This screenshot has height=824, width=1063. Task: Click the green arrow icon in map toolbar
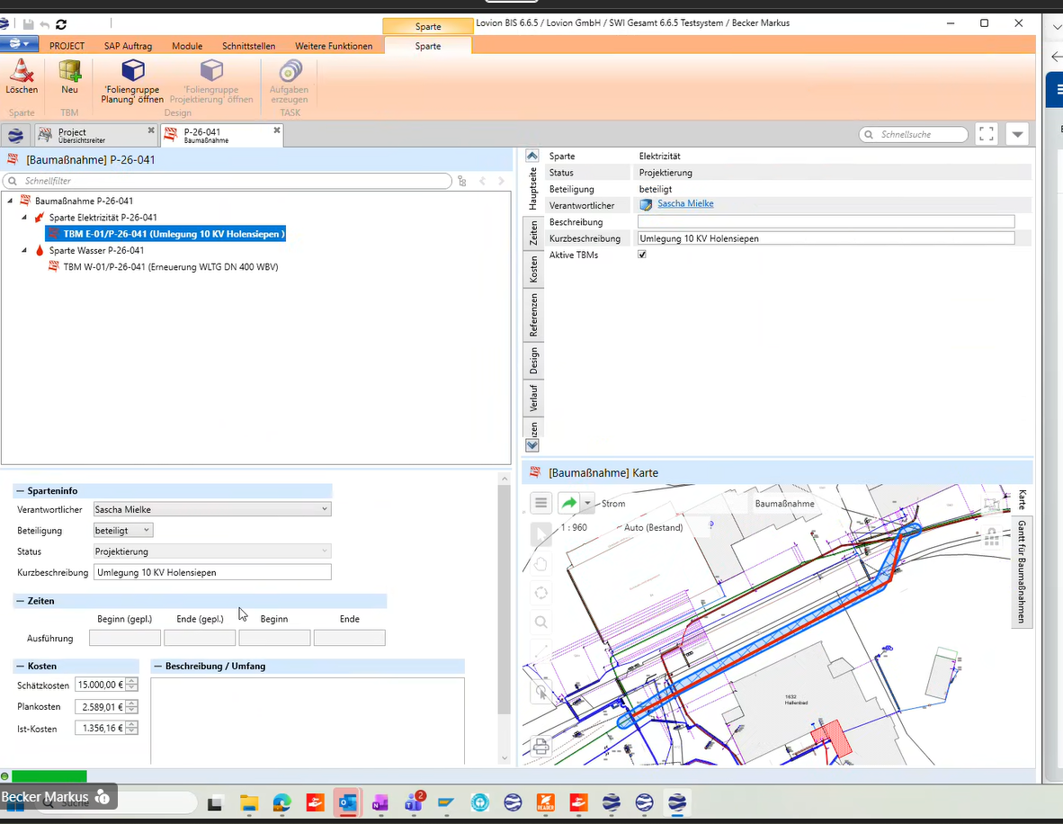[568, 503]
